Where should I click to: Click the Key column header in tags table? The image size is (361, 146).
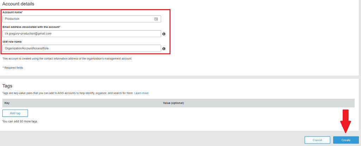click(x=7, y=103)
